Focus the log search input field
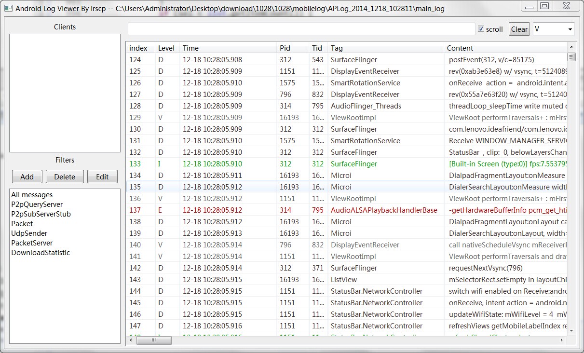This screenshot has height=353, width=584. point(301,29)
